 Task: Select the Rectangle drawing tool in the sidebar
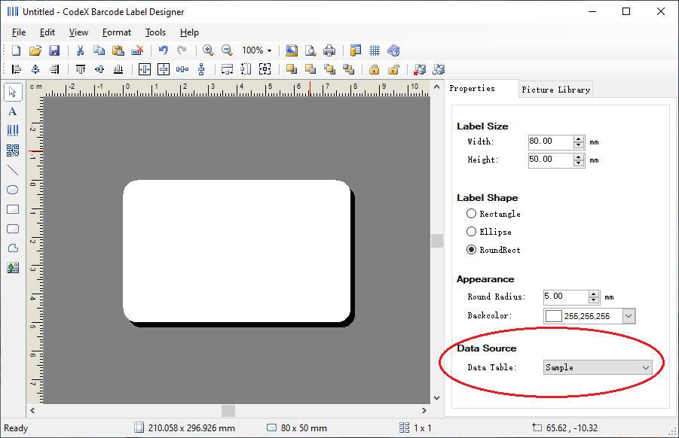coord(13,209)
